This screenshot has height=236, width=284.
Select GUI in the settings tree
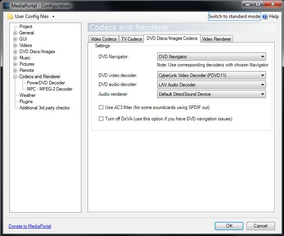tap(23, 39)
